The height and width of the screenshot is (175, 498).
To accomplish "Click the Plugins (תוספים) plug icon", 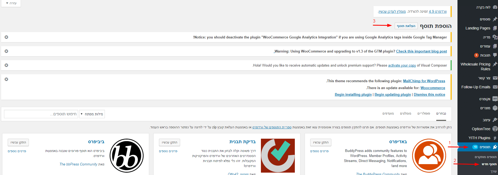I will pyautogui.click(x=495, y=147).
